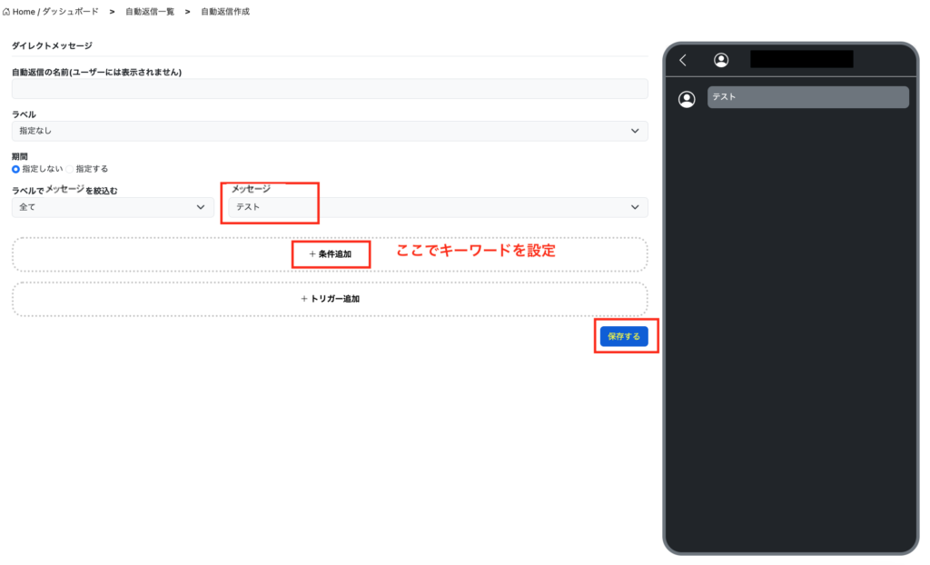This screenshot has height=565, width=930.
Task: Click the chevron arrow on ラベル field
Action: [635, 132]
